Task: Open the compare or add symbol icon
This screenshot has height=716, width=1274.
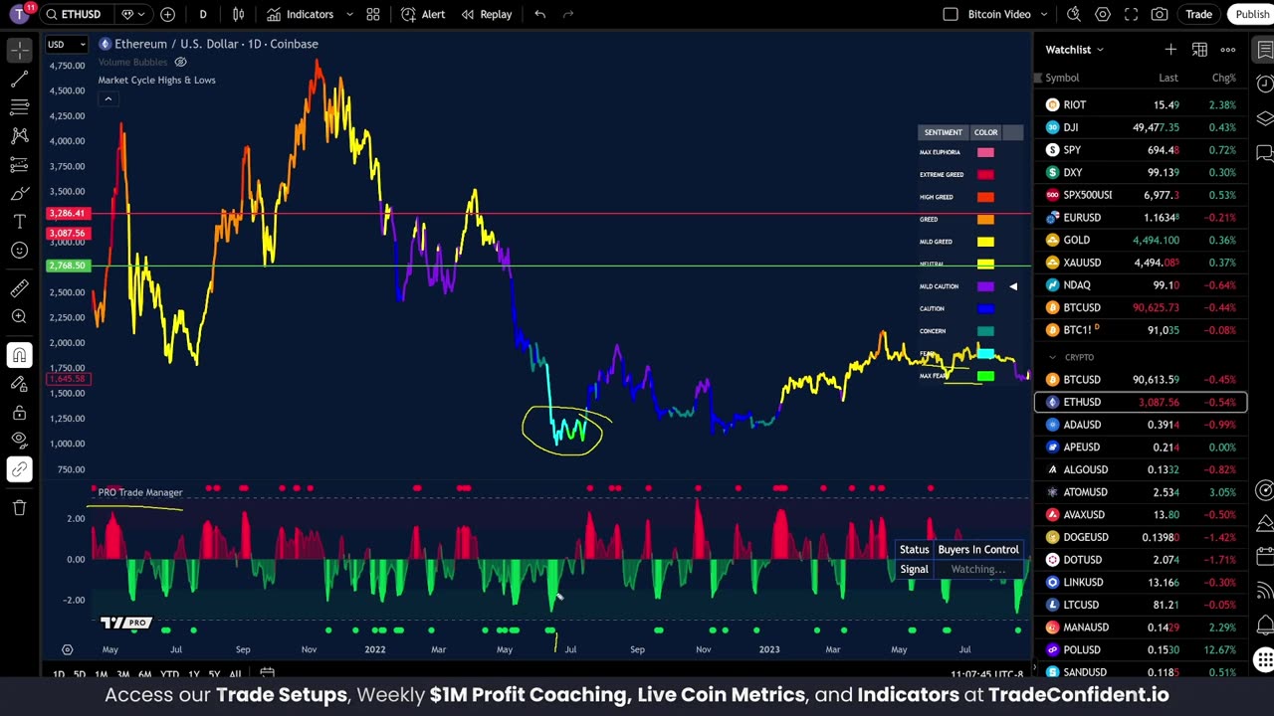Action: coord(167,14)
